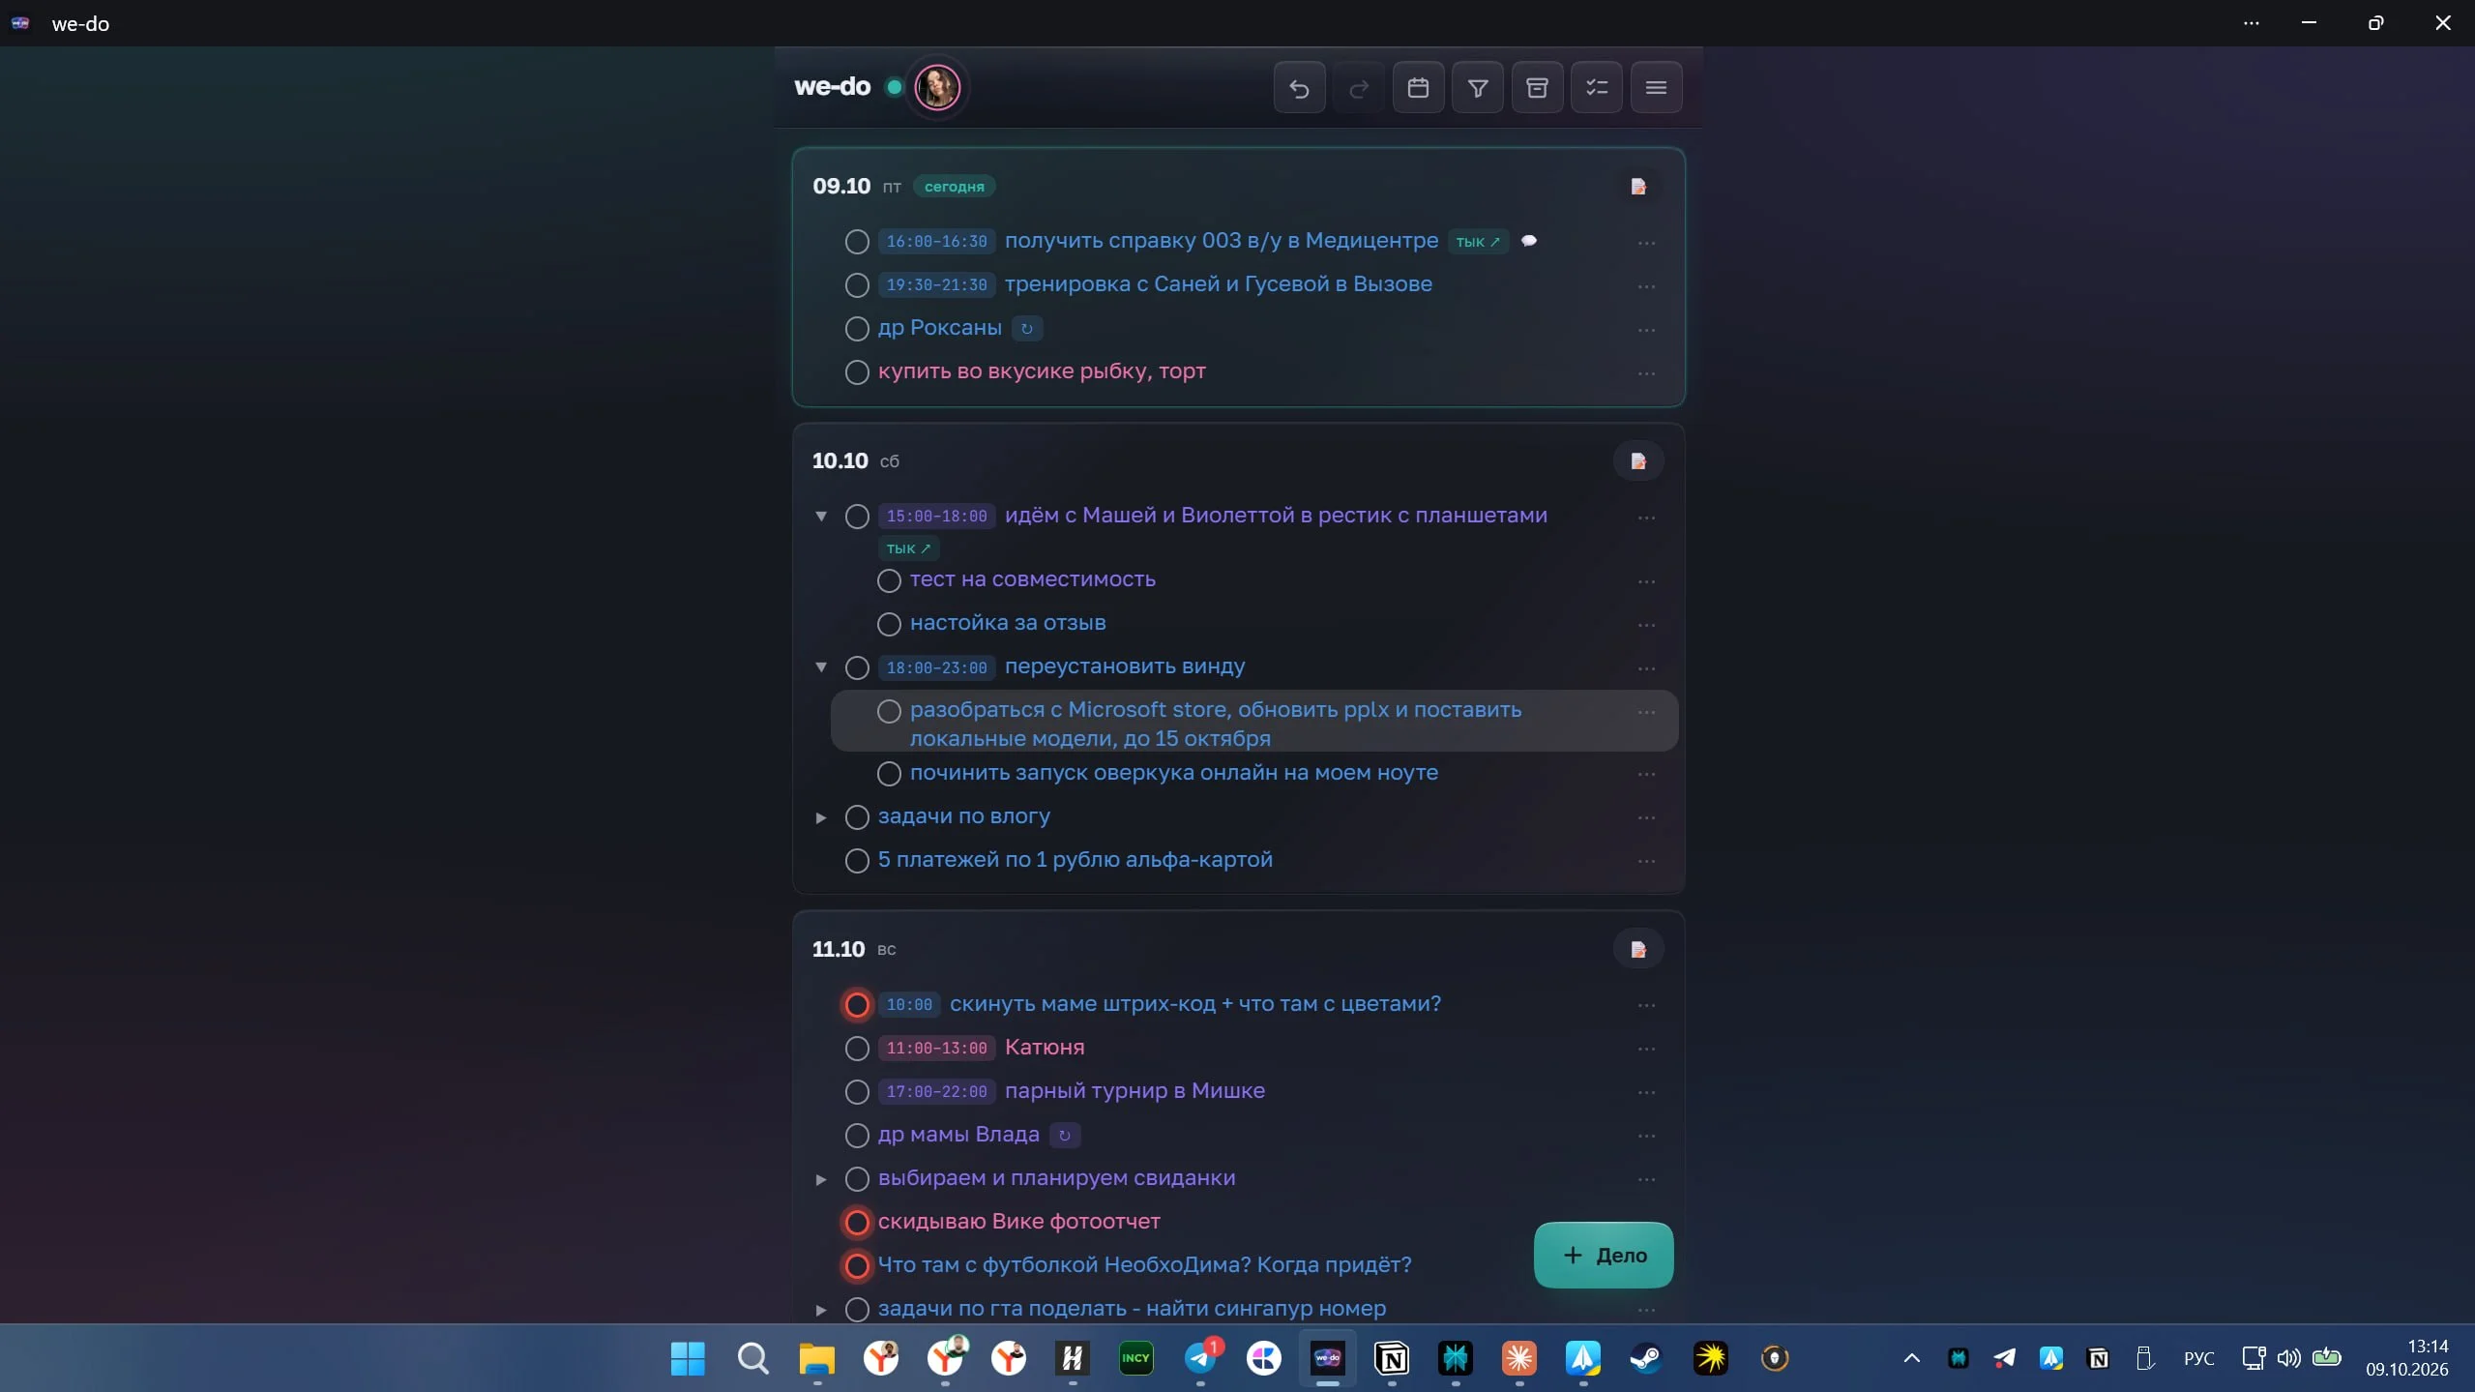The width and height of the screenshot is (2475, 1392).
Task: Open the note icon for 11.10
Action: click(1638, 949)
